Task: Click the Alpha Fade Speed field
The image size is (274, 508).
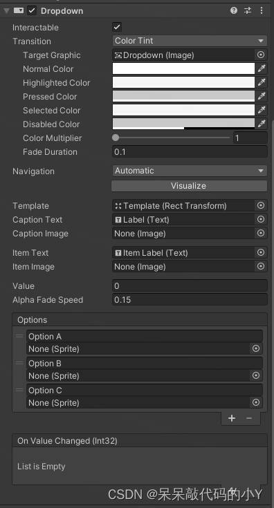Action: click(190, 300)
